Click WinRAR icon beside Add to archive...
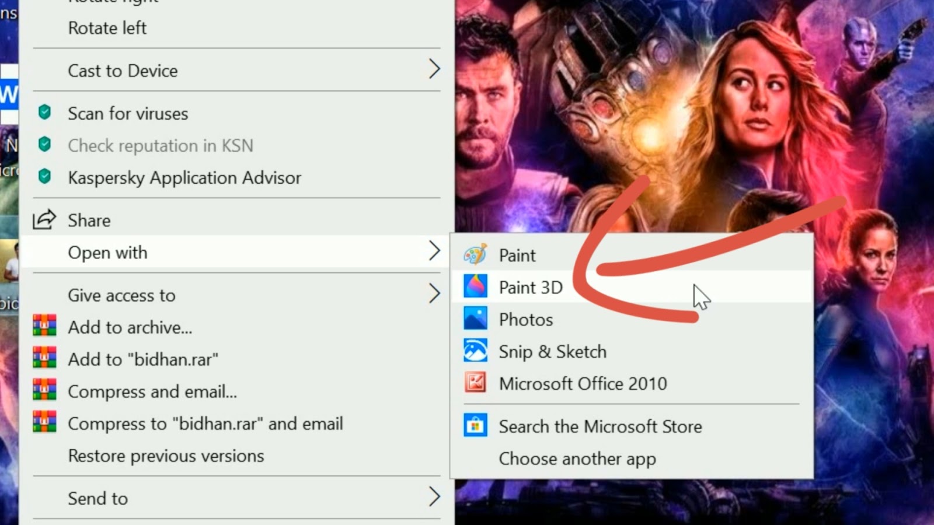Image resolution: width=934 pixels, height=525 pixels. click(x=44, y=325)
